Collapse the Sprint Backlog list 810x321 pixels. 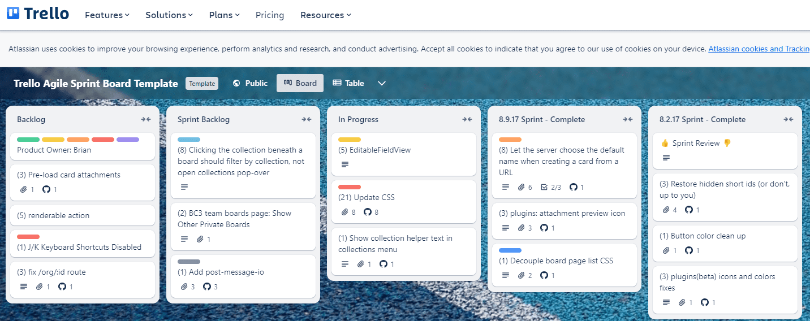point(307,119)
